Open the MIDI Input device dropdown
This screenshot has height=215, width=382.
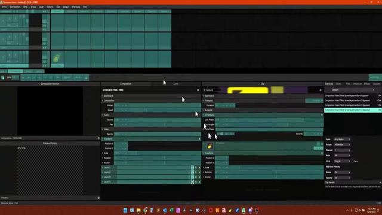342,139
